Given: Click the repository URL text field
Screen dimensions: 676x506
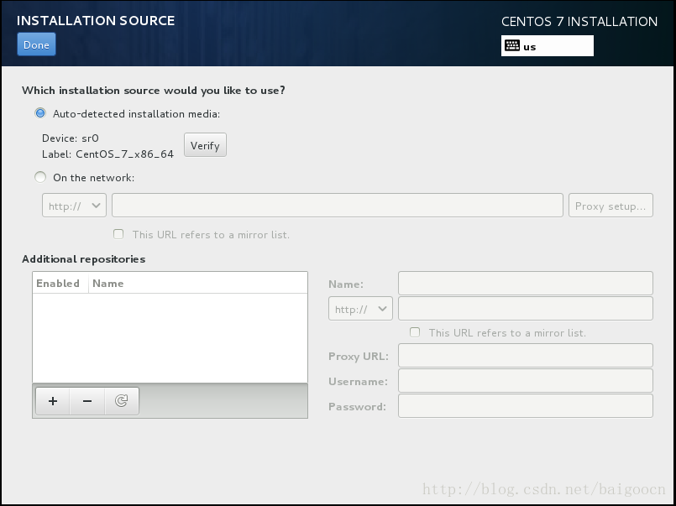Looking at the screenshot, I should click(525, 309).
